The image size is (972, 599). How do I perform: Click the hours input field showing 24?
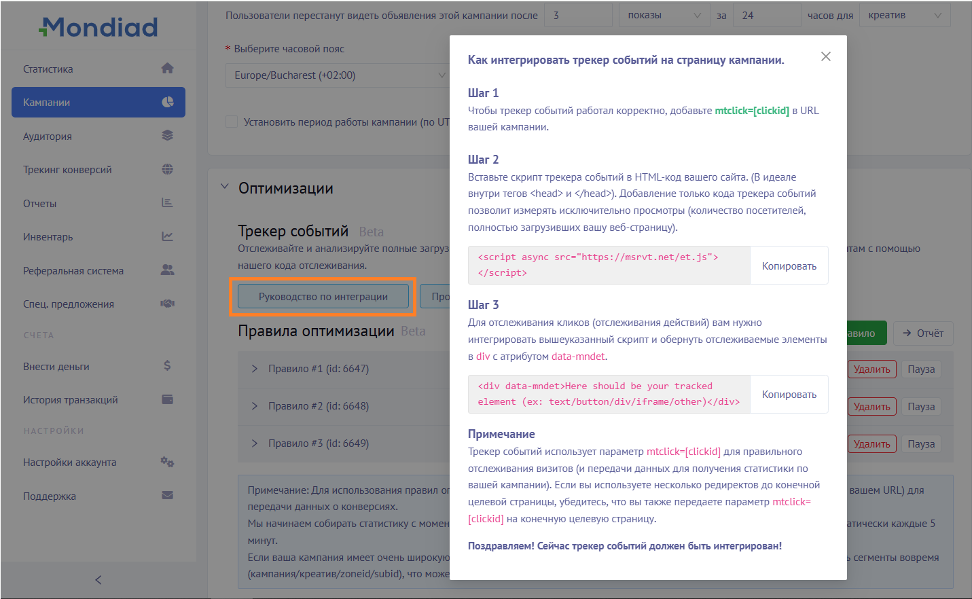(766, 15)
